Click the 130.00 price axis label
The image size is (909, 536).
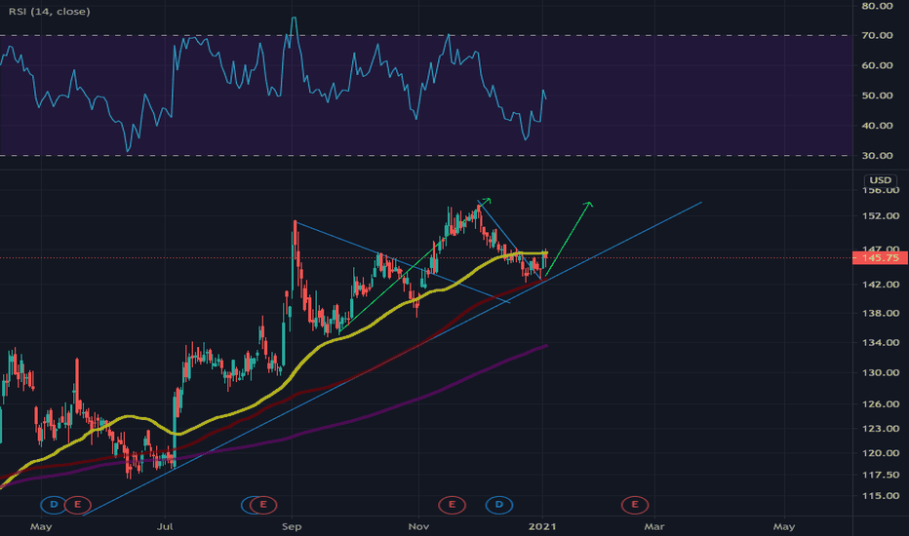880,373
